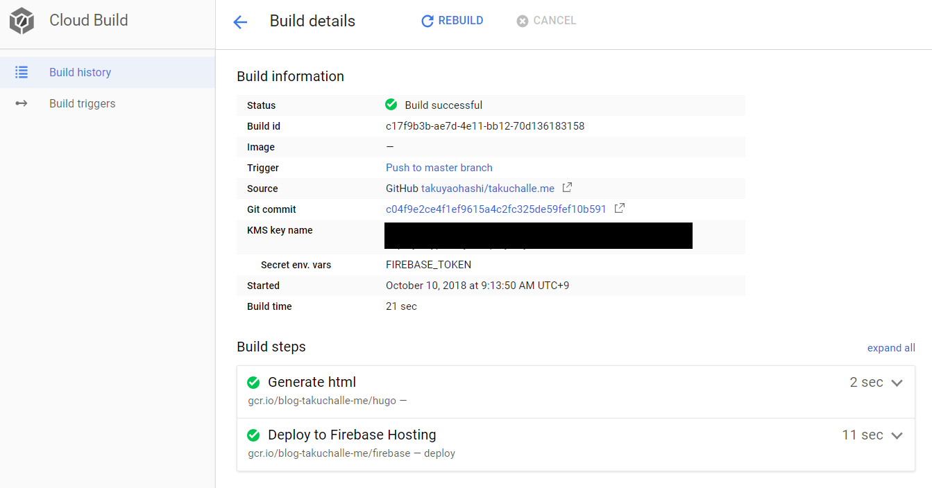
Task: Expand the Generate html step chevron
Action: pos(897,383)
